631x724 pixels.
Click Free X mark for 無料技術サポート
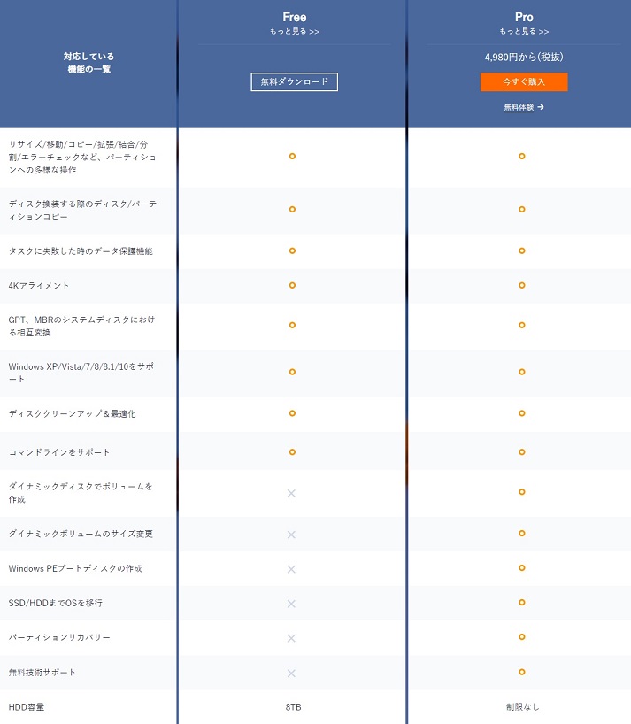[291, 674]
